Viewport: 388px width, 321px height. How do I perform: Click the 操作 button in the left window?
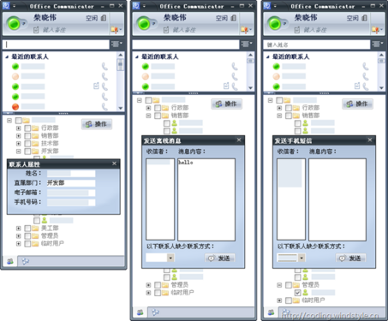pyautogui.click(x=97, y=124)
